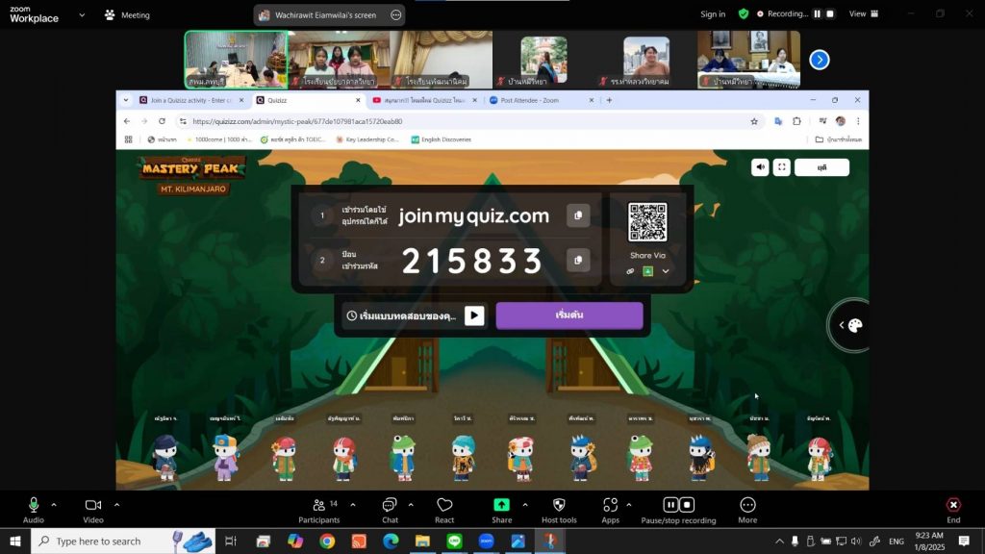Open the Chrome extensions puzzle icon
Screen dimensions: 985x554
point(796,121)
